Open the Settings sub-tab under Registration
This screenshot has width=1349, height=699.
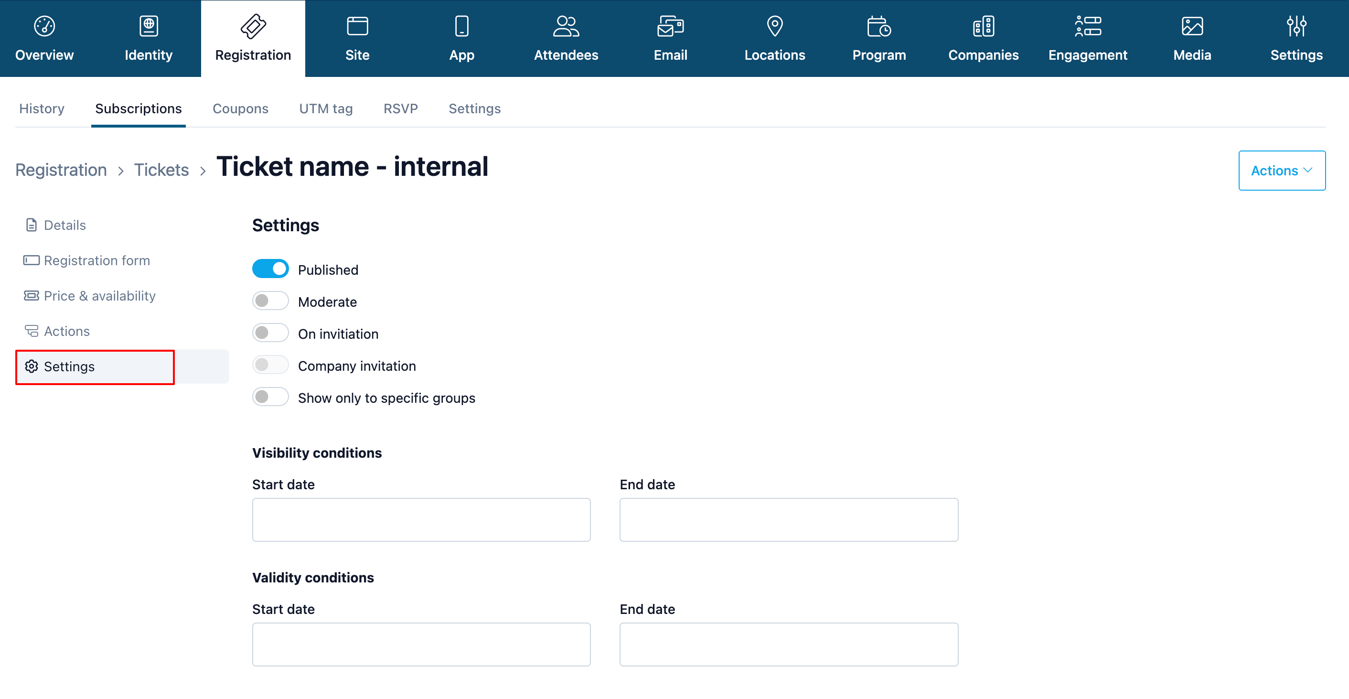474,108
